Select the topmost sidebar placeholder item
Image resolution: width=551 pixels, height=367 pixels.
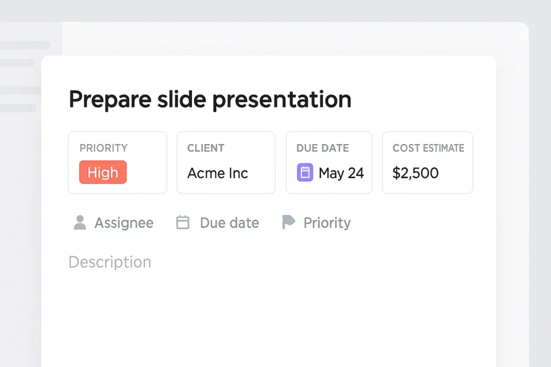(x=25, y=45)
